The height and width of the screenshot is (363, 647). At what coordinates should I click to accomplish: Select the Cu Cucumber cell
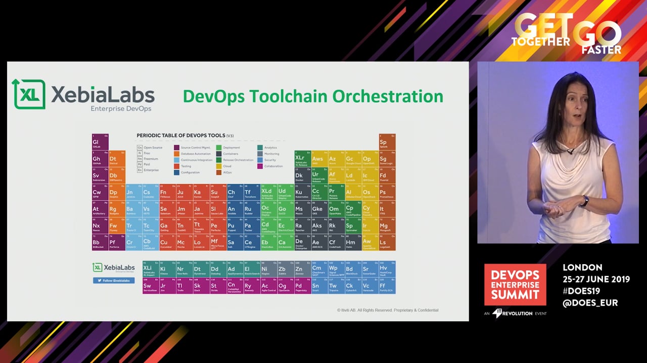[168, 243]
